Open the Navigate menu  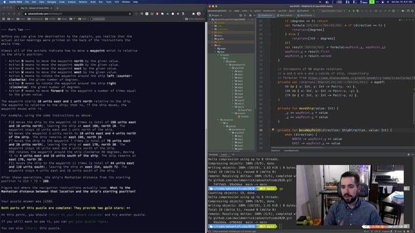51,2
